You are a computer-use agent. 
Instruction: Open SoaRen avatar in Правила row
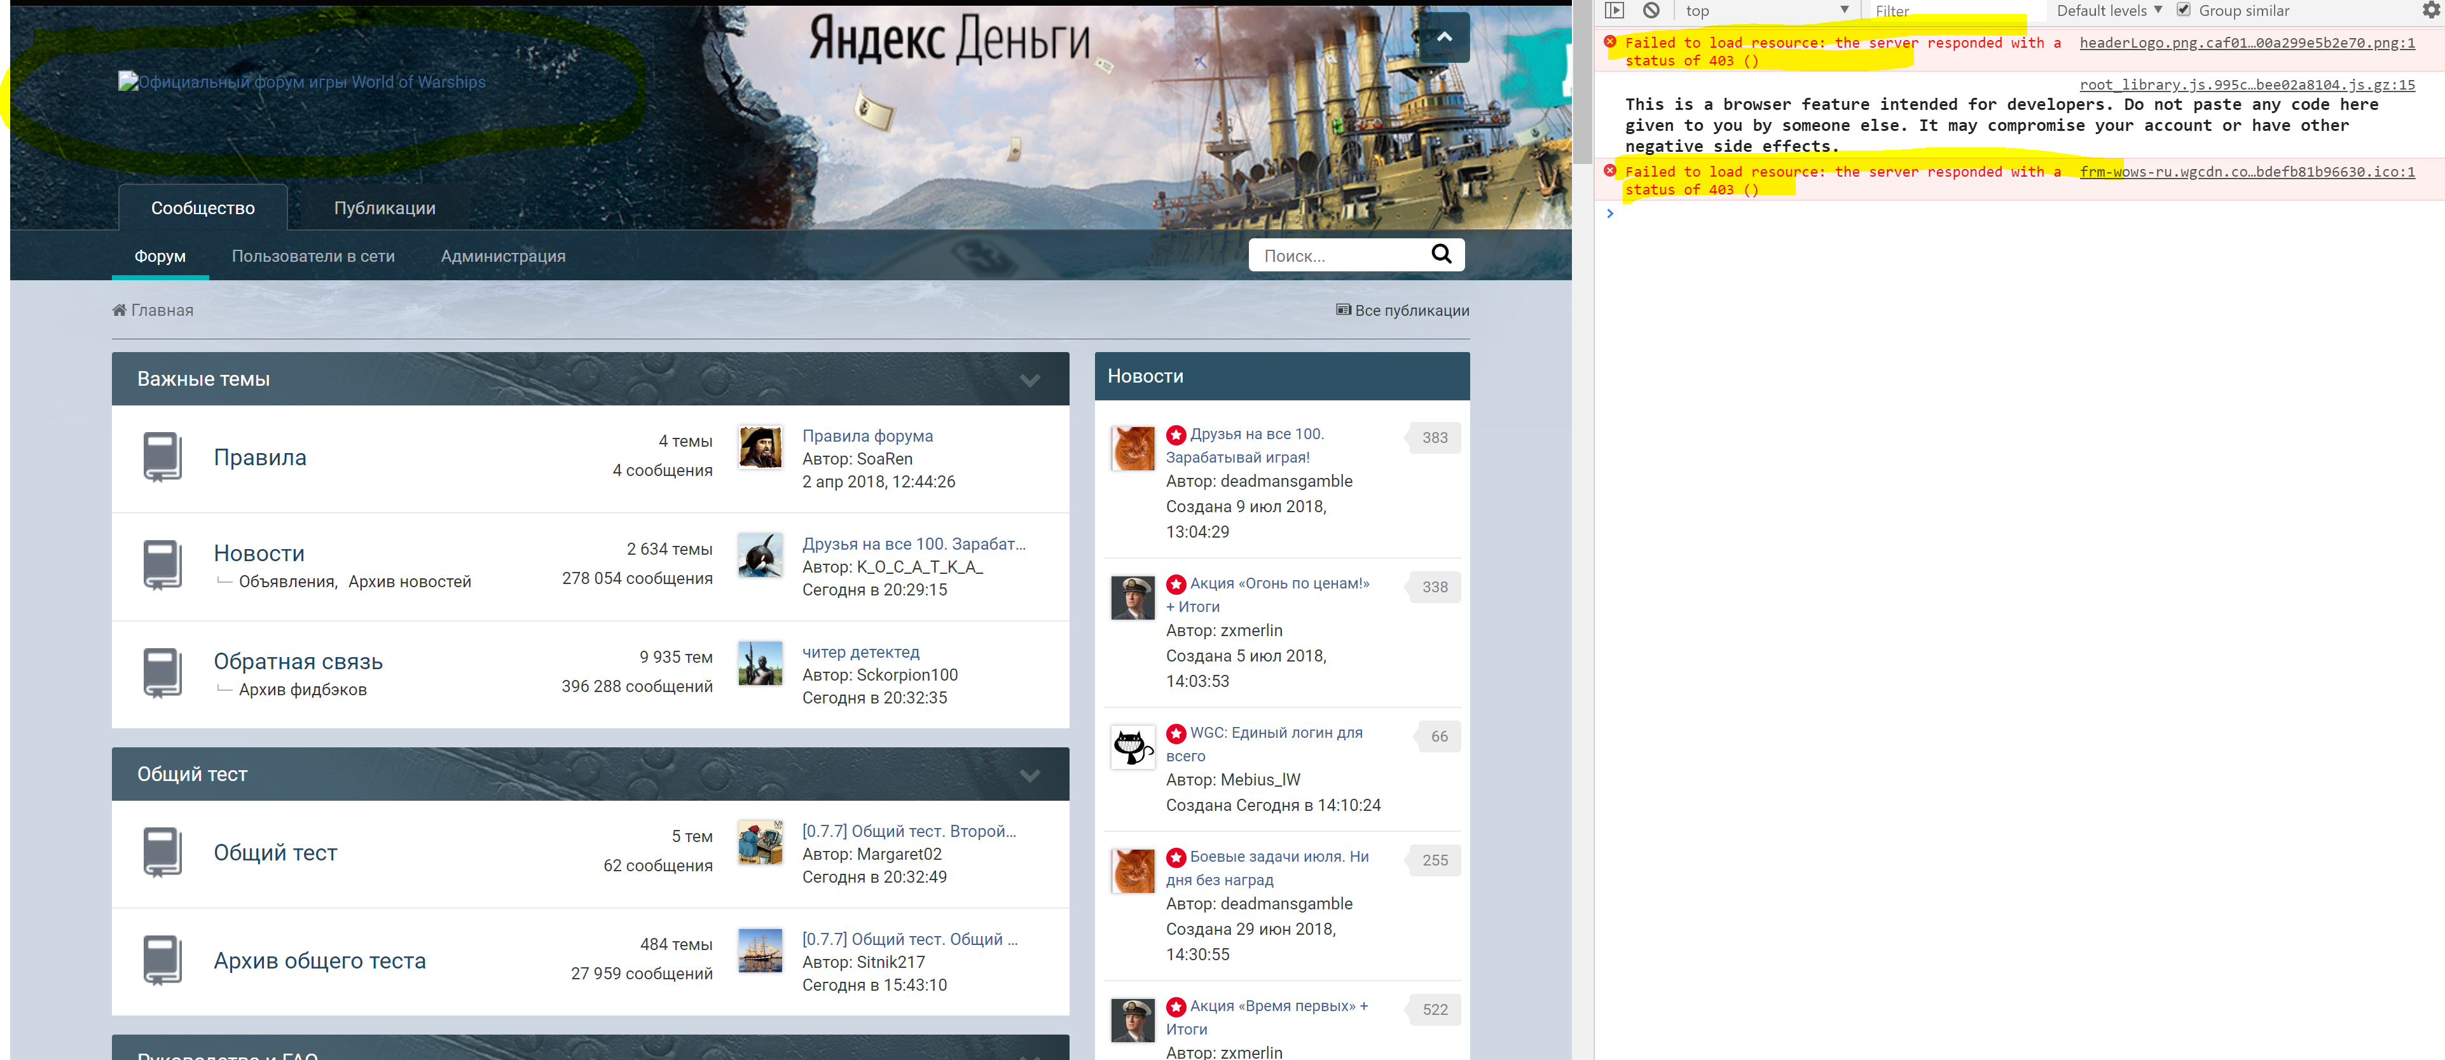[761, 447]
